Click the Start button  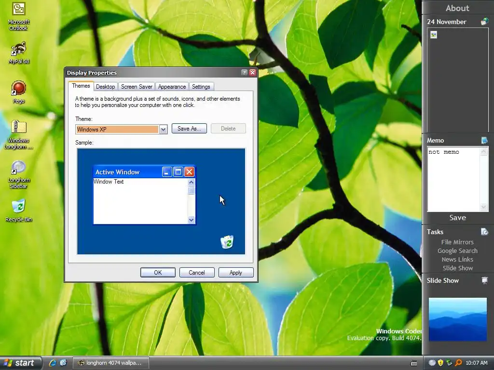click(x=20, y=363)
